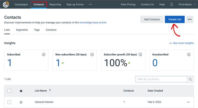Check the General Interest row checkbox
This screenshot has width=198, height=108.
tap(9, 102)
